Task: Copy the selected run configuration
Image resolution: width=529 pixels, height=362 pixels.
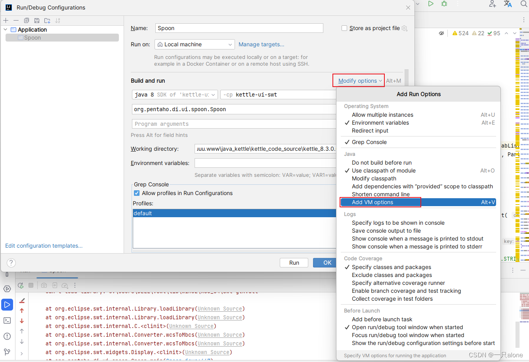Action: coord(27,20)
